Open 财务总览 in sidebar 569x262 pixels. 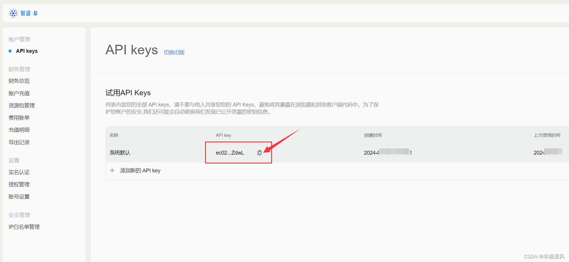tap(19, 81)
